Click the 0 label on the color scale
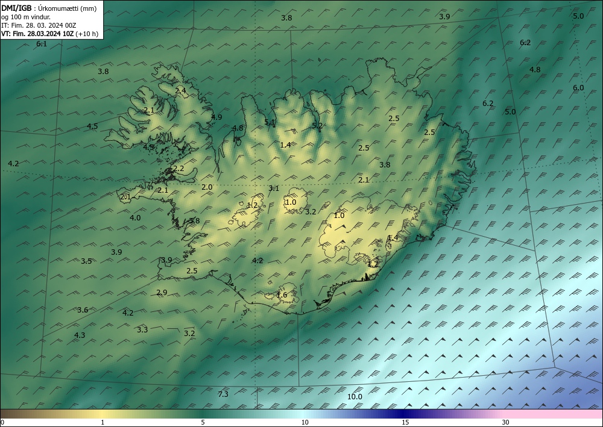This screenshot has width=603, height=427. 2,422
